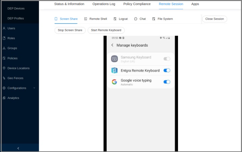This screenshot has width=242, height=152.
Task: Disable the Entgra Remote Keyboard toggle
Action: 167,71
